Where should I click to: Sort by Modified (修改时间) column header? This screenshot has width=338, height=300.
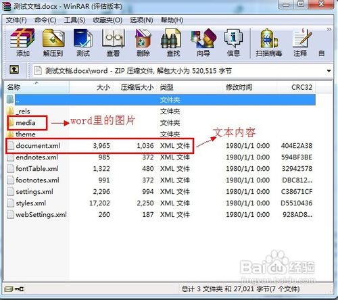250,87
